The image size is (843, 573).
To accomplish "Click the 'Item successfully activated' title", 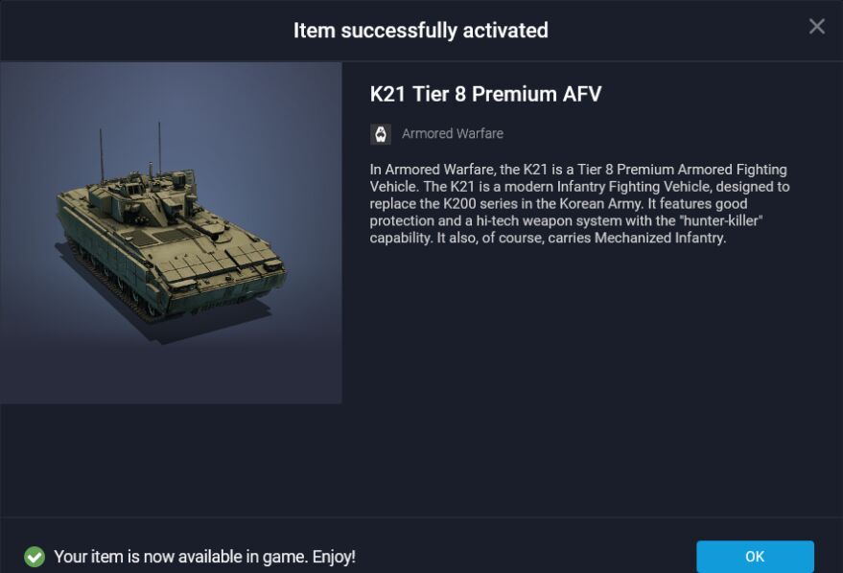I will tap(420, 31).
